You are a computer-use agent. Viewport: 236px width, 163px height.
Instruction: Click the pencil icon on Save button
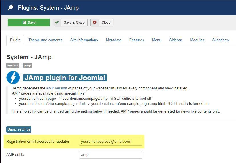click(x=24, y=22)
